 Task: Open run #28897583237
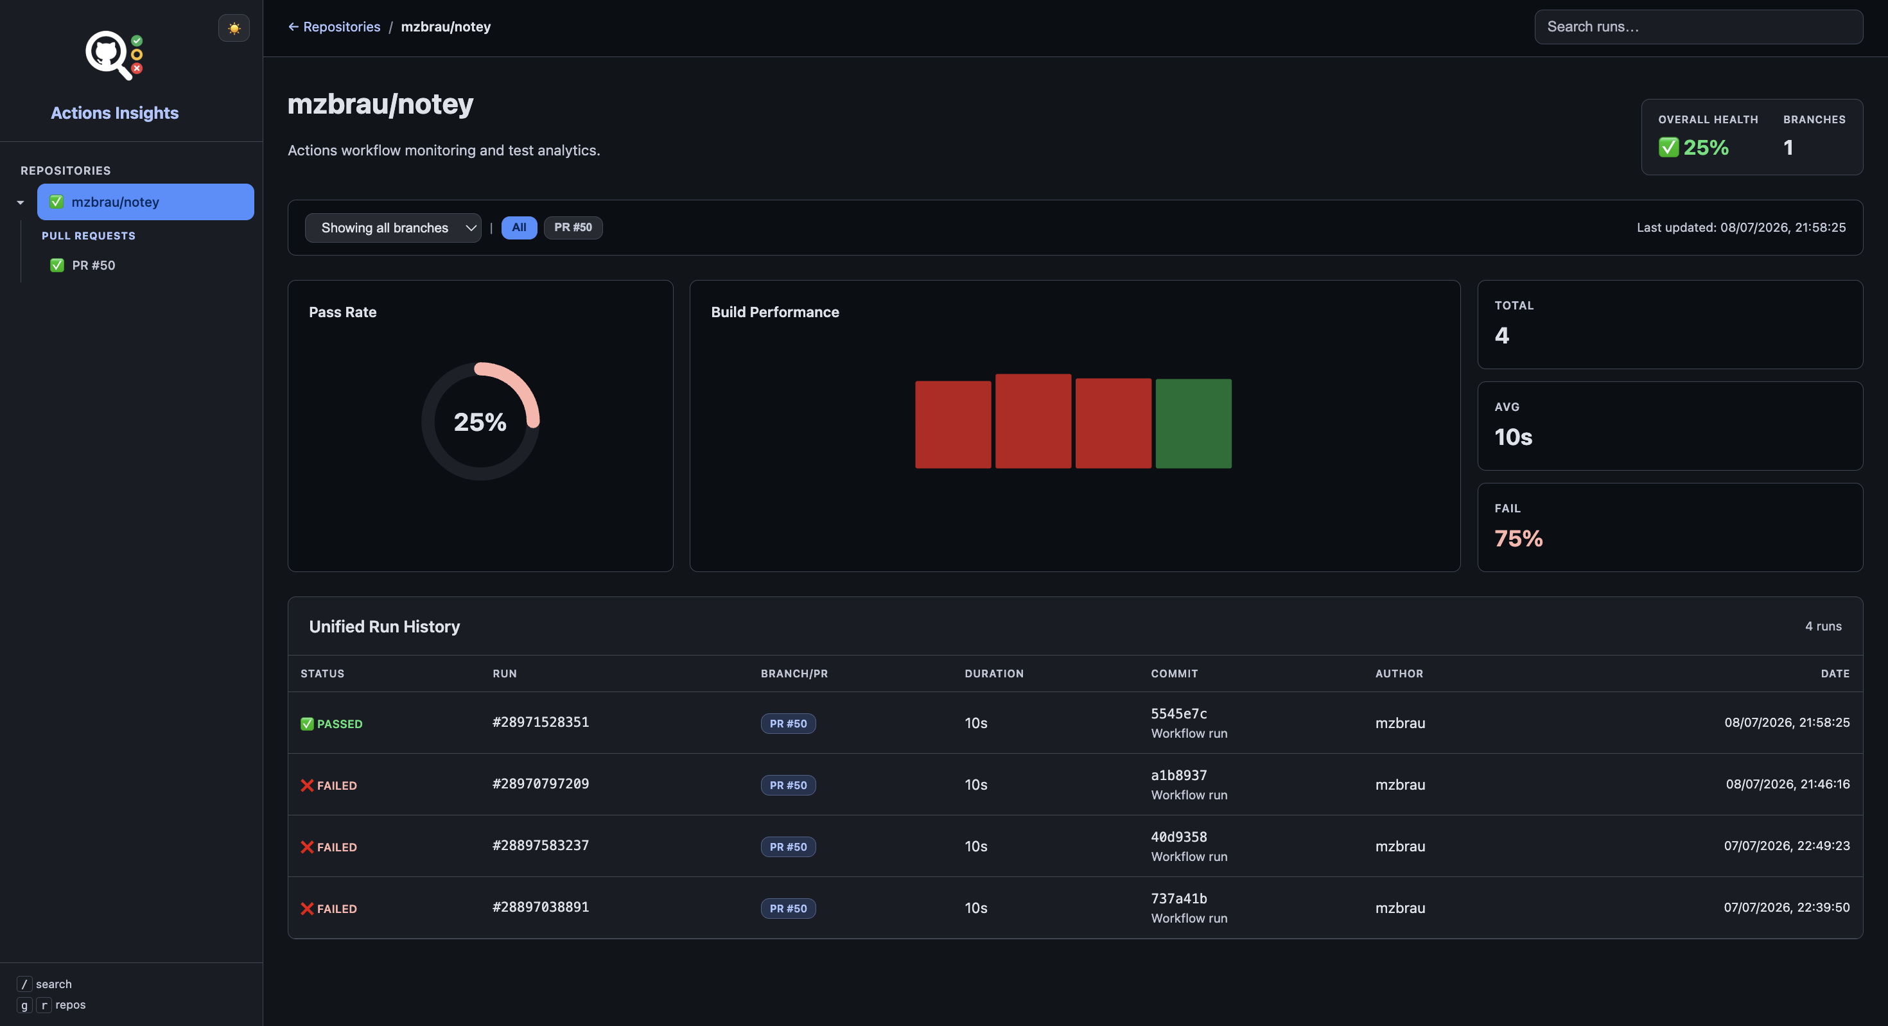tap(541, 846)
